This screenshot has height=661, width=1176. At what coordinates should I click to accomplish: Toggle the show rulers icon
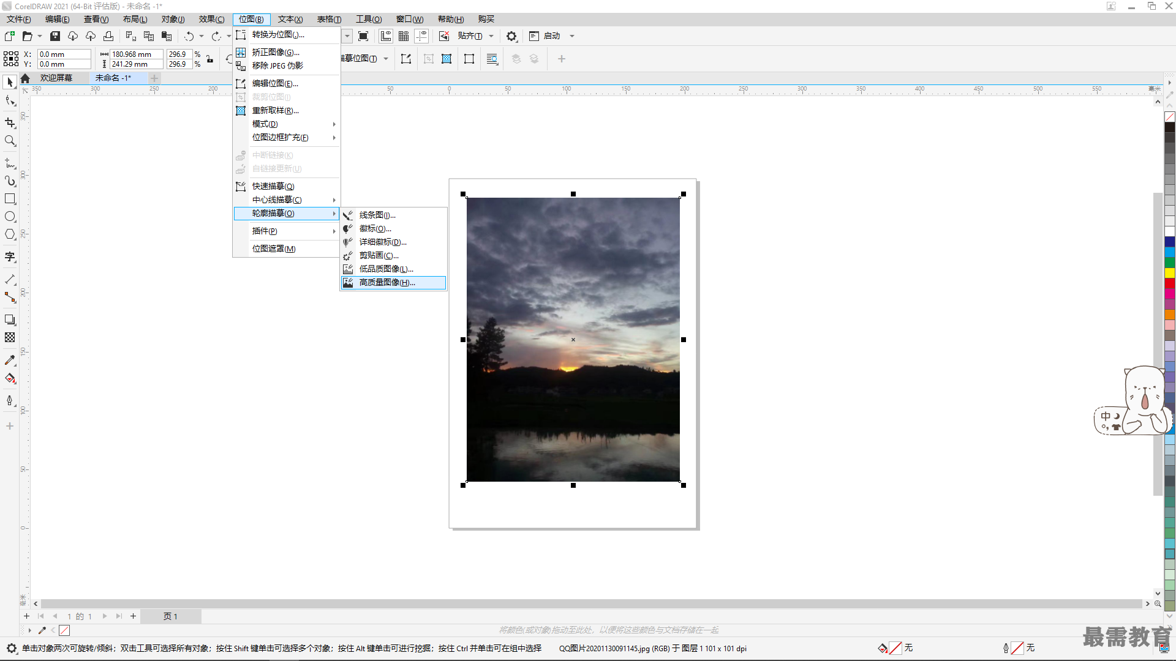(x=386, y=36)
